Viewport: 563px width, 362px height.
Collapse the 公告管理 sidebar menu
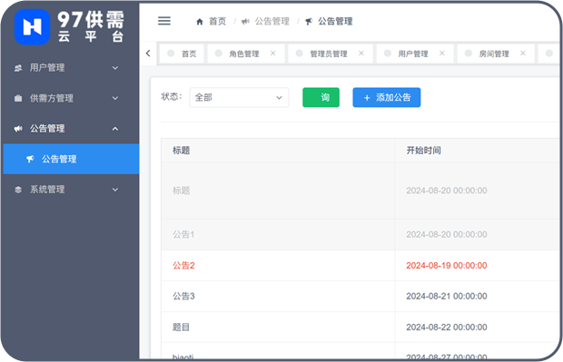115,129
